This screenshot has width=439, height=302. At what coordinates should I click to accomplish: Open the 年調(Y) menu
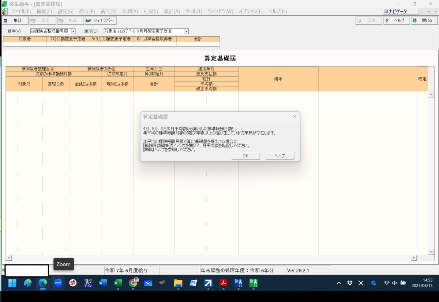(130, 11)
